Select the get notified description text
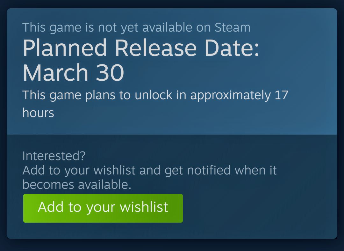The image size is (344, 251). click(x=149, y=170)
